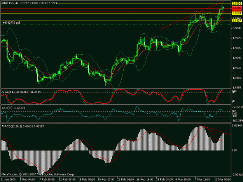243x182 pixels.
Task: Click the 7 Feb 20:00 time label
Action: (47, 179)
